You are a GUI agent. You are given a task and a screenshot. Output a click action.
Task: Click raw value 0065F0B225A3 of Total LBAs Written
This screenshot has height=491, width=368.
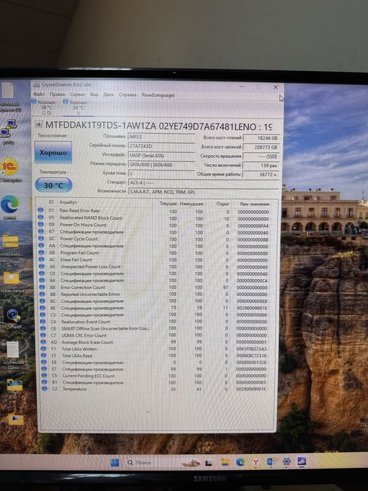(251, 349)
